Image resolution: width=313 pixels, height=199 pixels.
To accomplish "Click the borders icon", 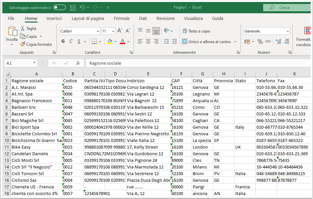I will 94,41.
